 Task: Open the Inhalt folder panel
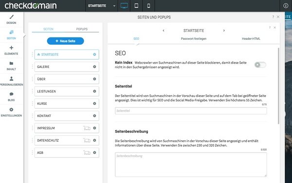click(11, 66)
